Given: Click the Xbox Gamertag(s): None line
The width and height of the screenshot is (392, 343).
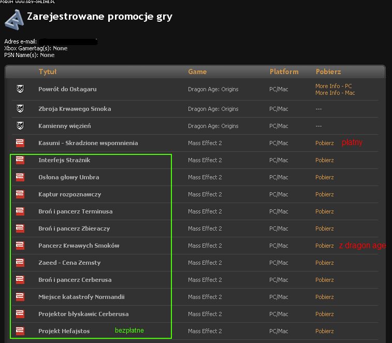Looking at the screenshot, I should 36,48.
